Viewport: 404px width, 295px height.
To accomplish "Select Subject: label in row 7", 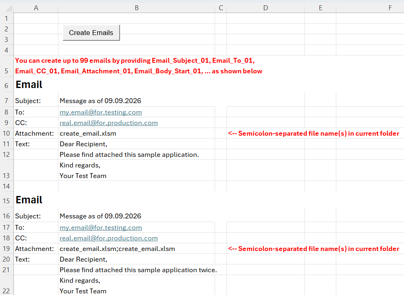I will point(28,101).
